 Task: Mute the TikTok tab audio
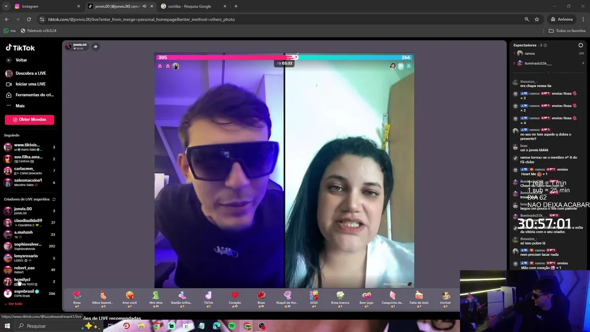[x=144, y=6]
